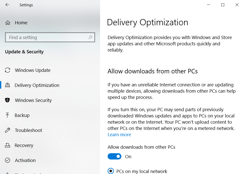Maximize the Settings window
Screen dimensions: 242x174
click(x=223, y=5)
